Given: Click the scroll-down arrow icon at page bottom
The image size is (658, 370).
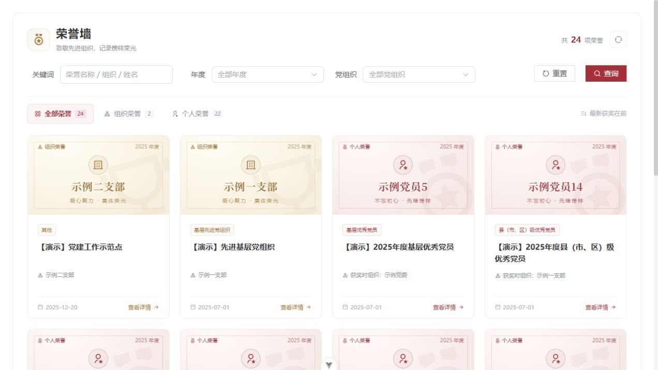Looking at the screenshot, I should (x=328, y=365).
